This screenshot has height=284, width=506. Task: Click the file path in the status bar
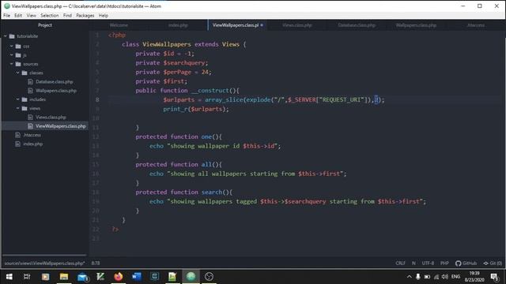click(x=44, y=263)
